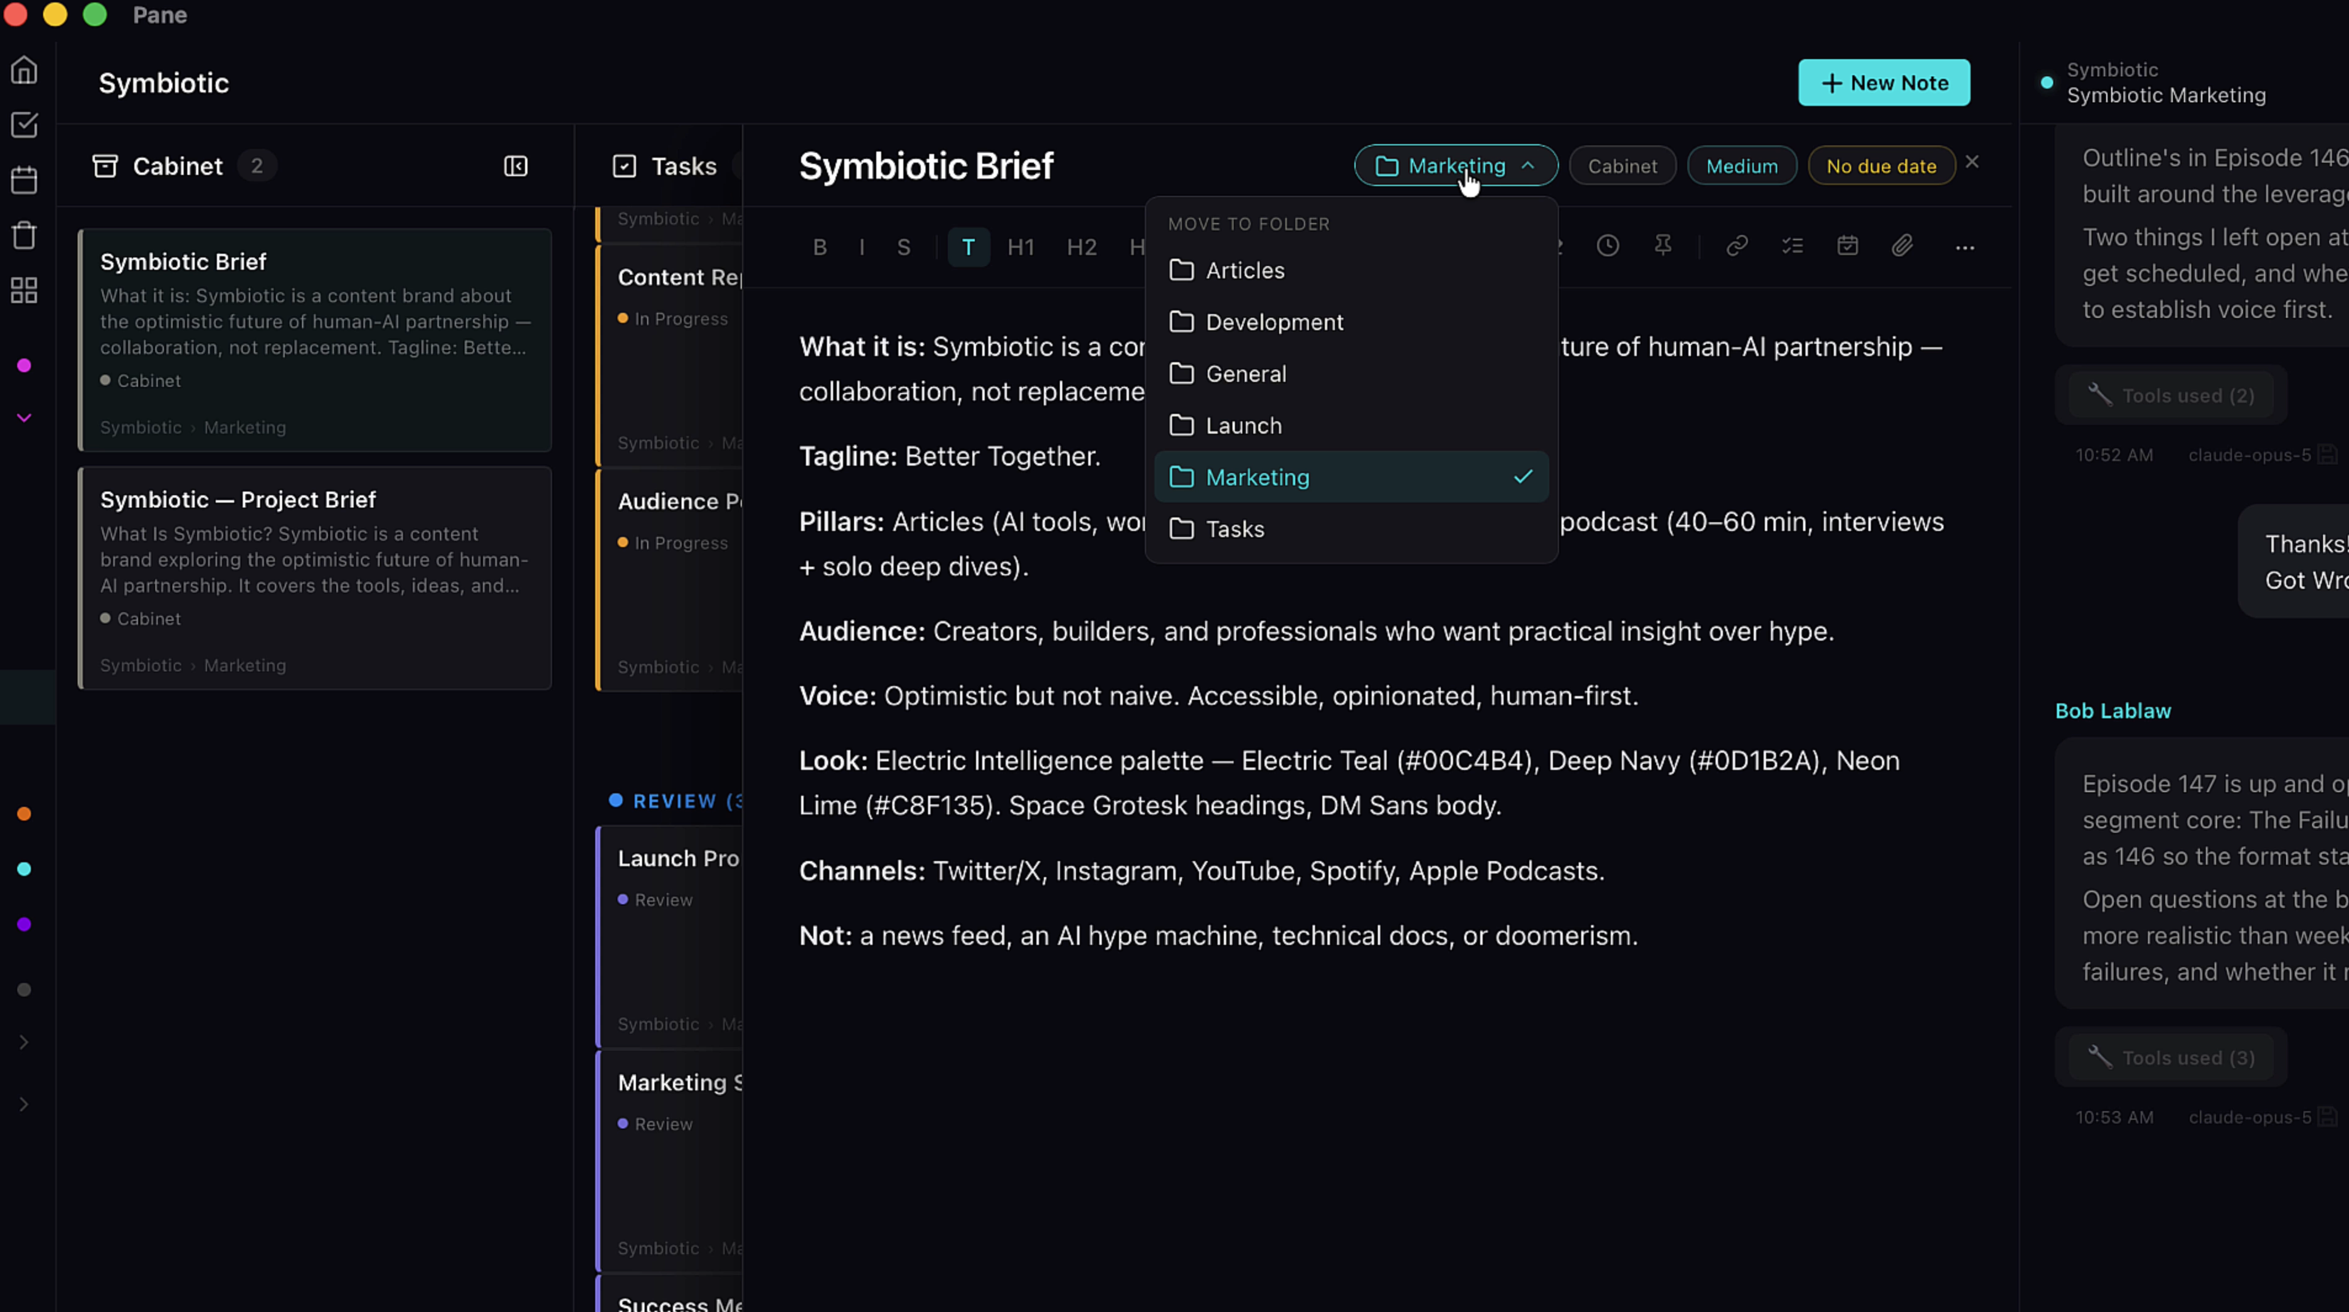This screenshot has width=2349, height=1312.
Task: Change the Medium priority pill
Action: pos(1741,166)
